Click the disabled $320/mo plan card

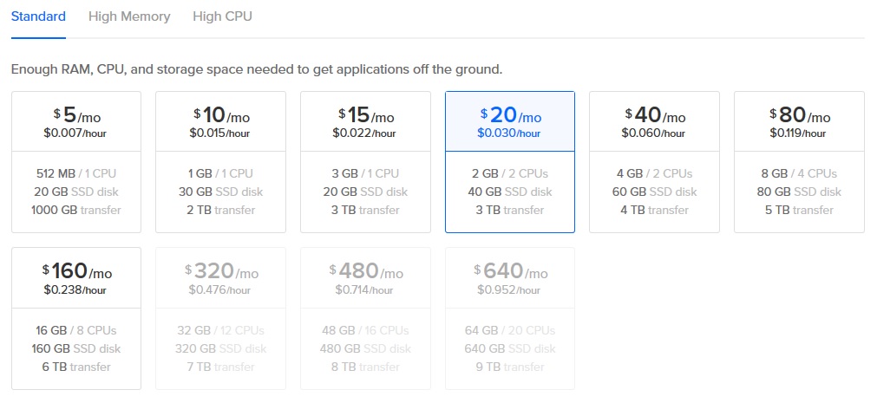click(x=220, y=319)
